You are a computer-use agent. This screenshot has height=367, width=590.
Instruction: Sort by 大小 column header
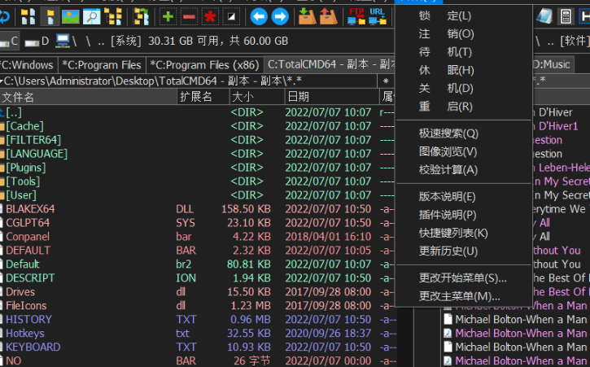[257, 97]
